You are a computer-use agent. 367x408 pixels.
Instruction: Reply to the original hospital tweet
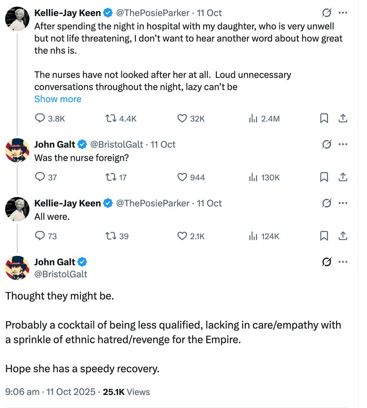click(x=40, y=119)
